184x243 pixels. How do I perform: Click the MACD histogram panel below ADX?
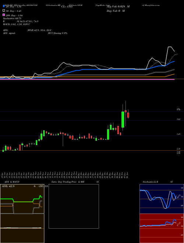(x=22, y=228)
